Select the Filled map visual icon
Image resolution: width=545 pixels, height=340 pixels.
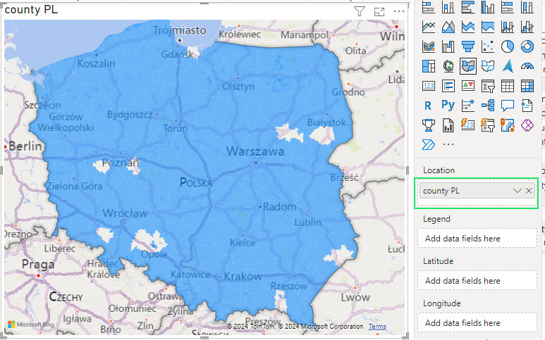coord(467,66)
